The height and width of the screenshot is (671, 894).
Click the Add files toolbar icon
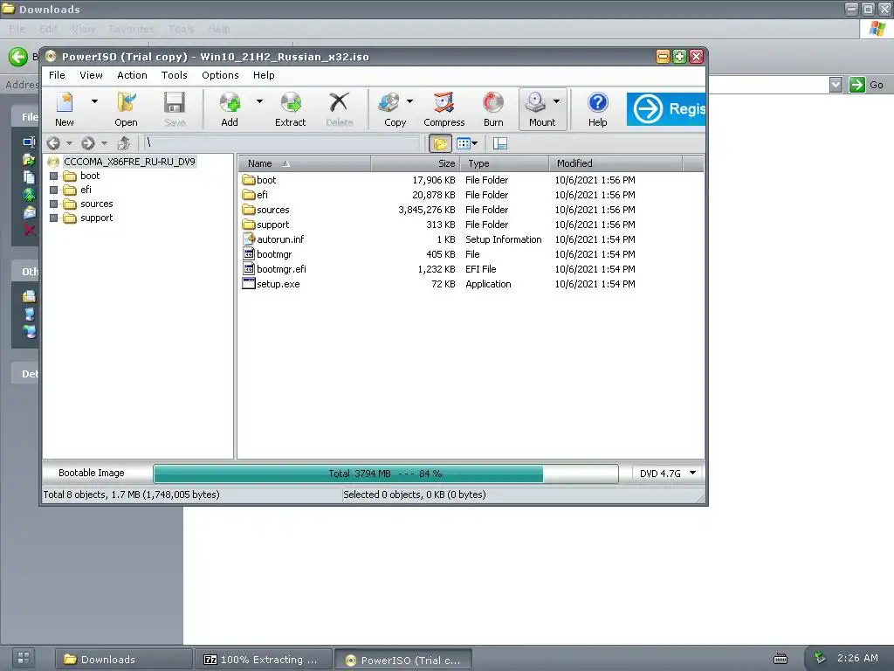[x=230, y=109]
